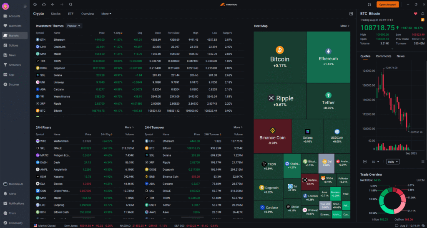Open chart list menu icon beside Daily
The height and width of the screenshot is (228, 427).
[423, 162]
